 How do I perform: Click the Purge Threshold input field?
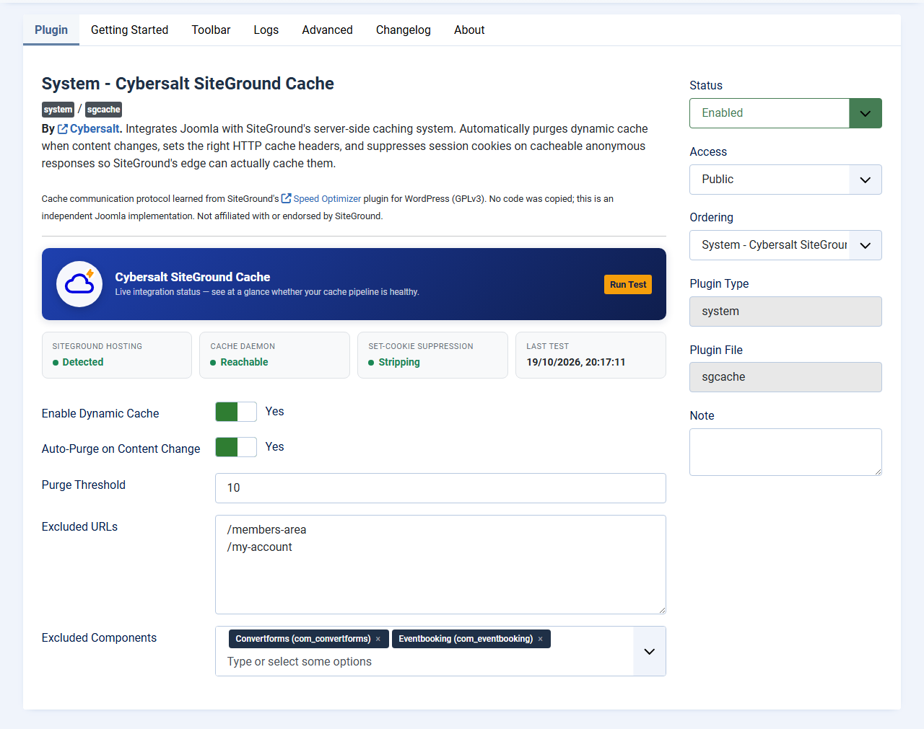pyautogui.click(x=440, y=488)
